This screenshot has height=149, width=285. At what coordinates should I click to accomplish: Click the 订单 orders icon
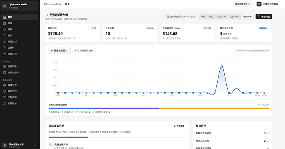pos(5,23)
